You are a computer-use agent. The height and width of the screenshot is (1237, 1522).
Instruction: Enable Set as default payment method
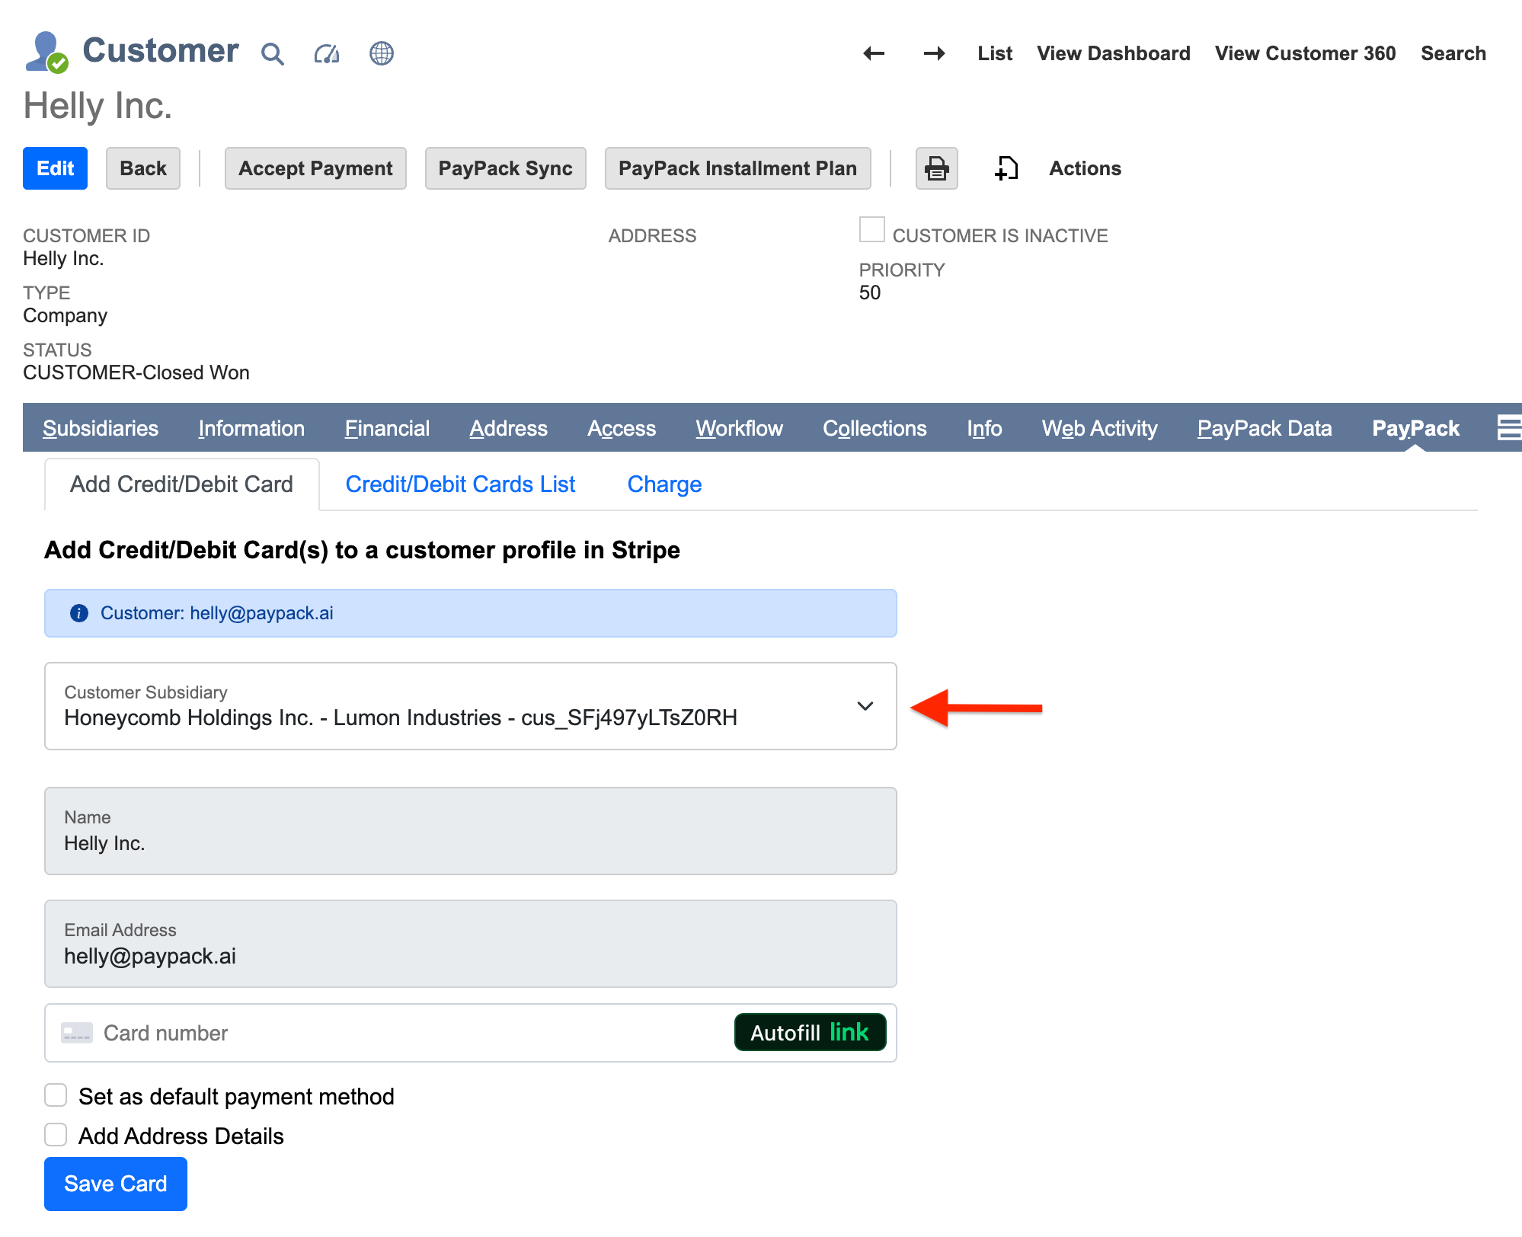pos(55,1095)
